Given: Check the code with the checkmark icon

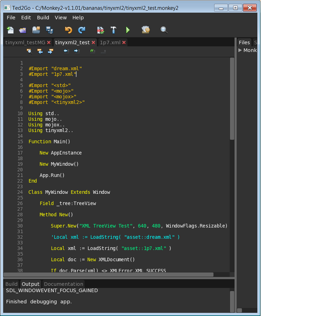Looking at the screenshot, I should 101,30.
